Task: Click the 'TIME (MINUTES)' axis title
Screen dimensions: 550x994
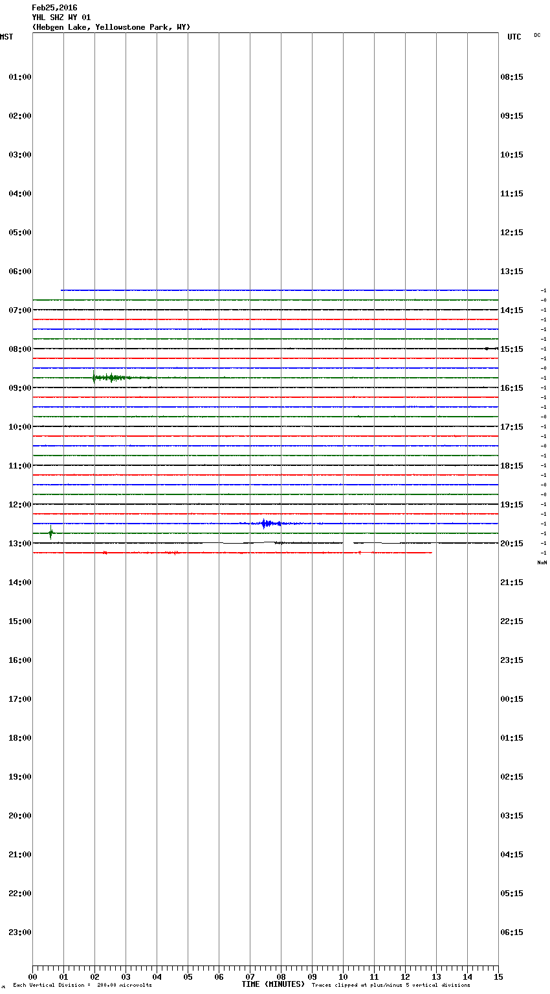Action: click(x=273, y=984)
